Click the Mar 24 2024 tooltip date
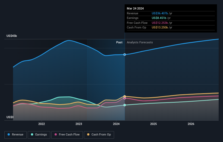223x142 pixels. 135,8
